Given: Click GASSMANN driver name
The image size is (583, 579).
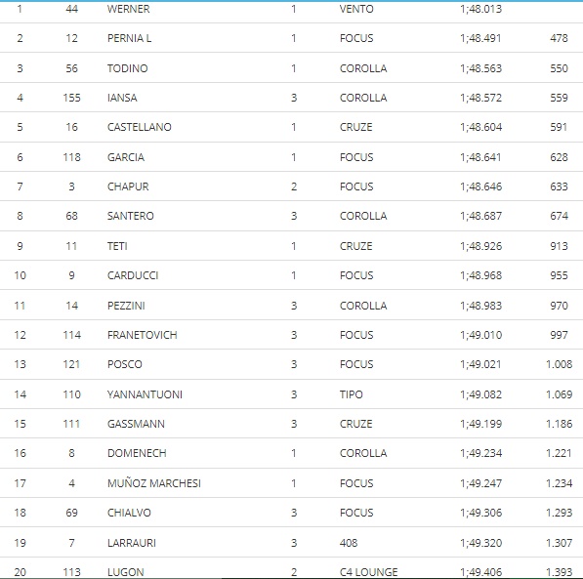Looking at the screenshot, I should 136,424.
